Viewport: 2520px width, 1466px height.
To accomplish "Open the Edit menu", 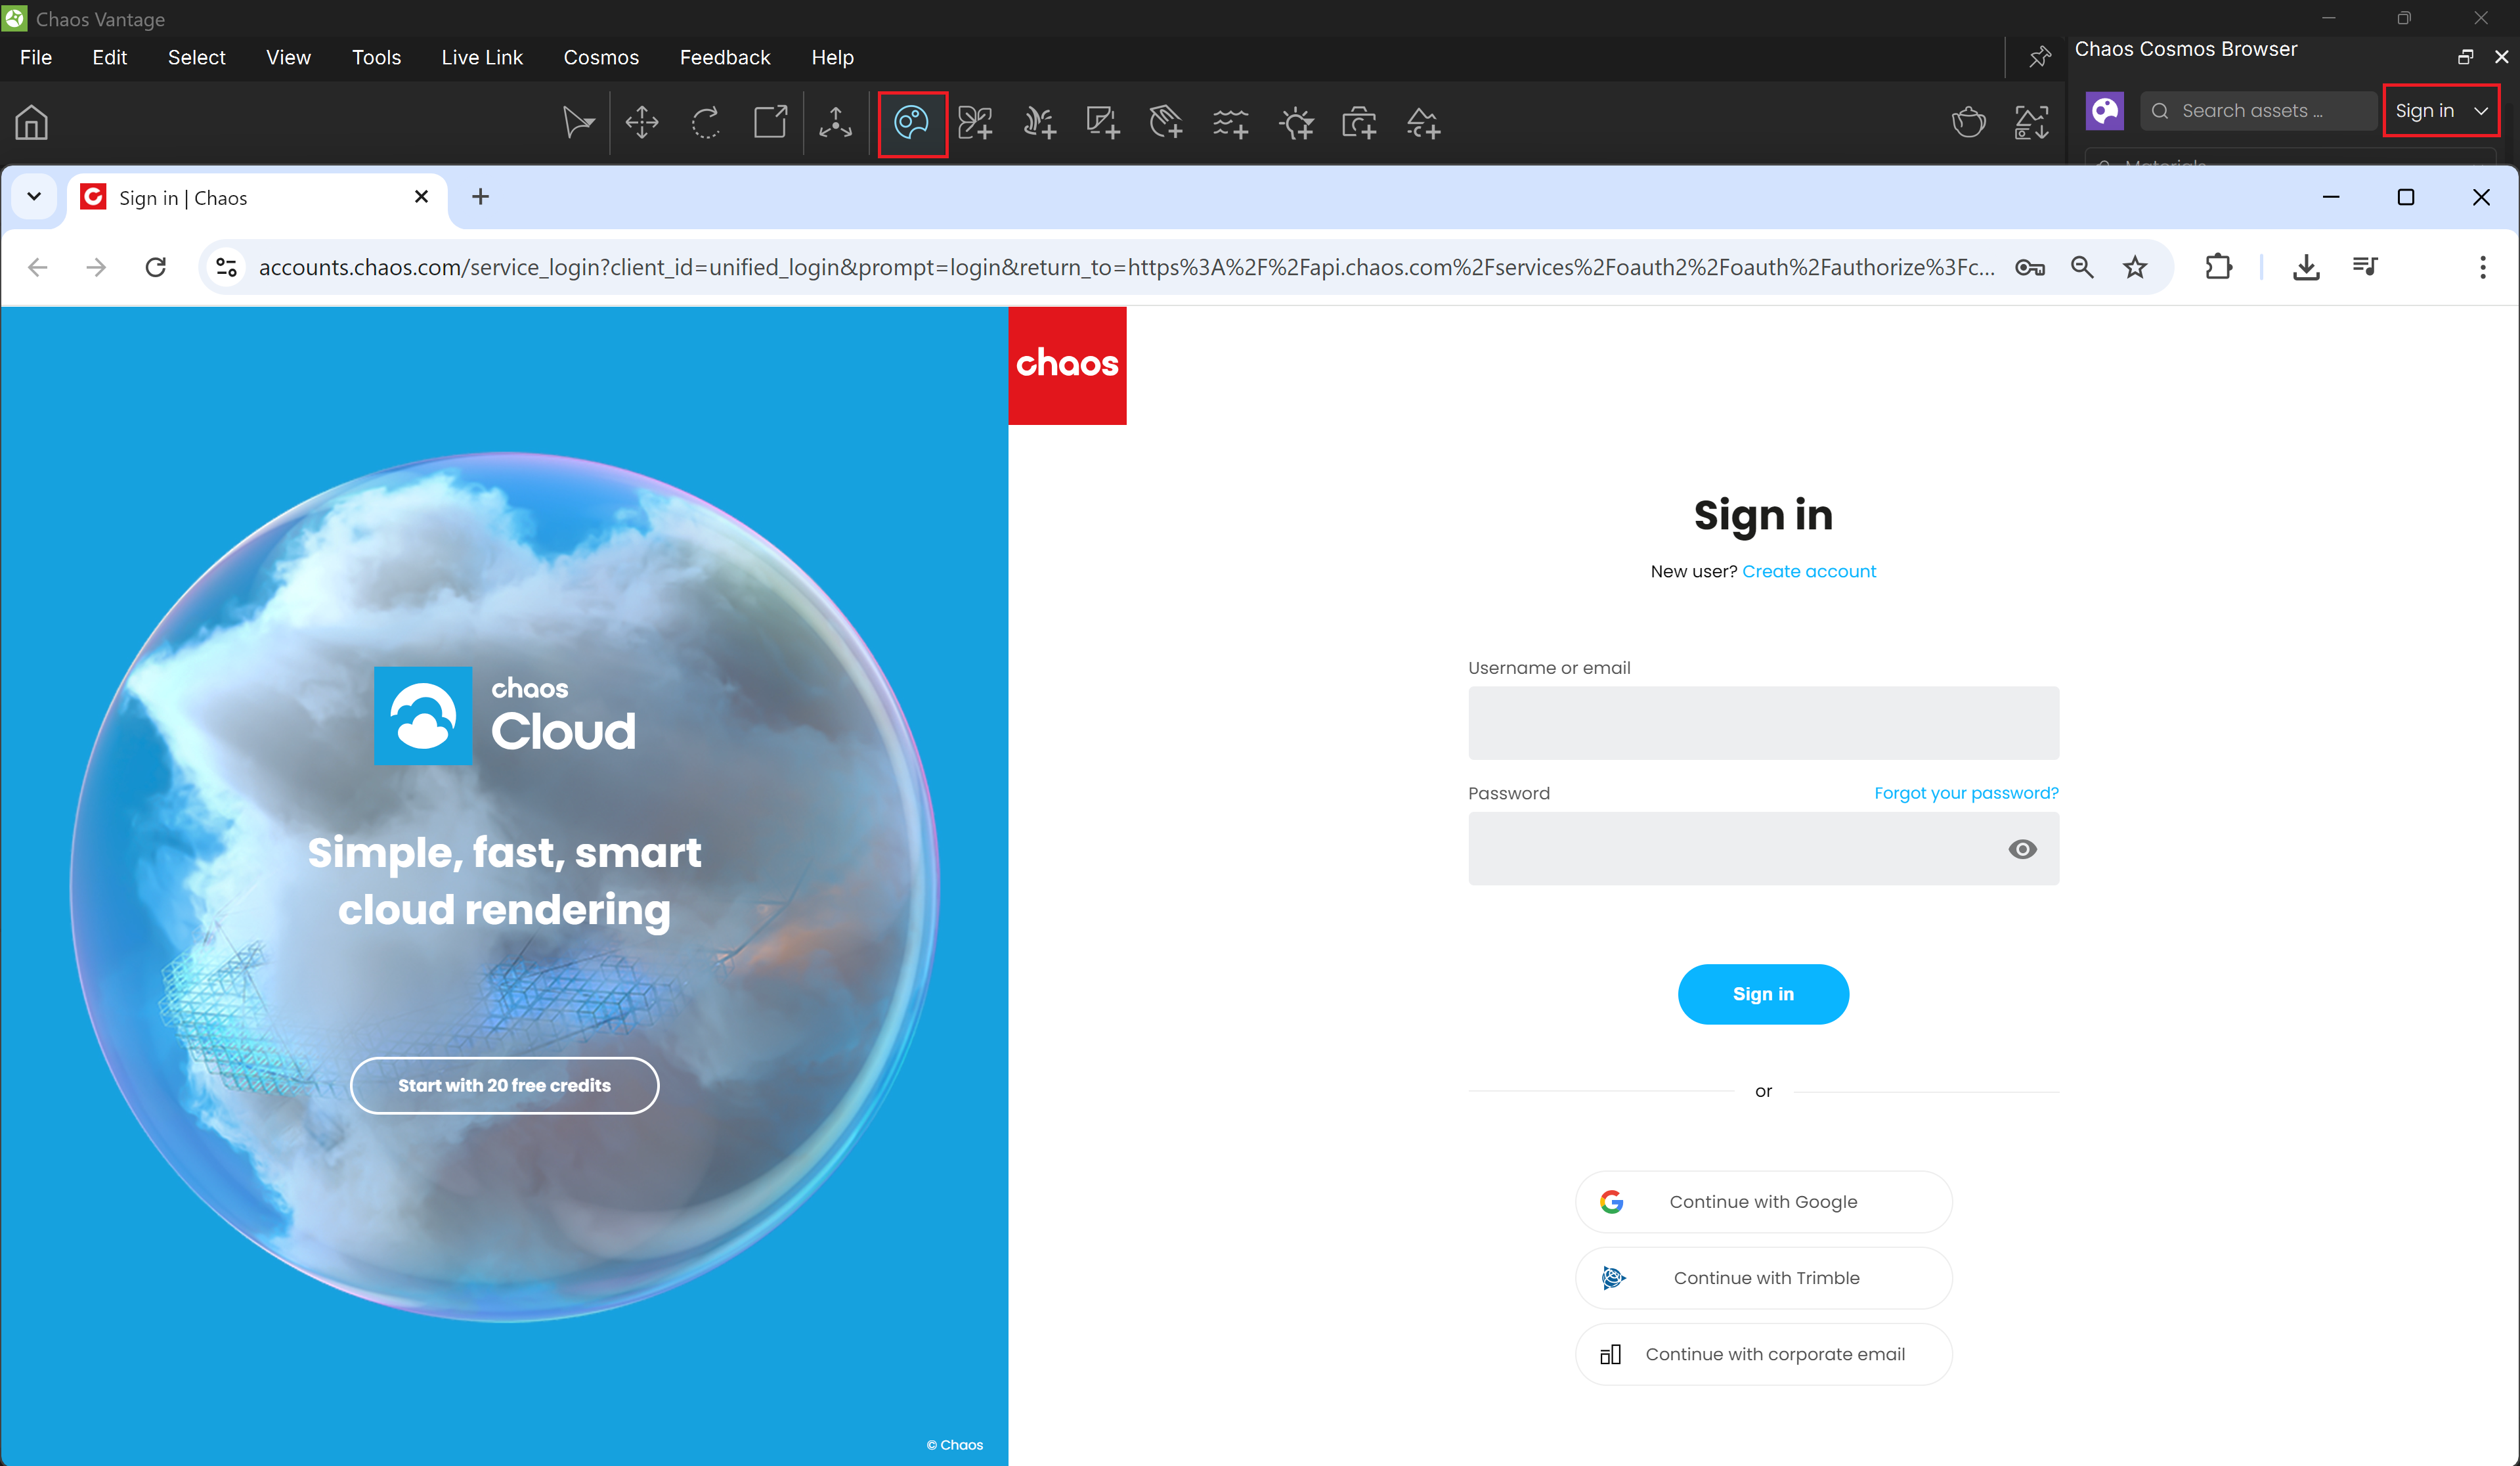I will coord(110,57).
